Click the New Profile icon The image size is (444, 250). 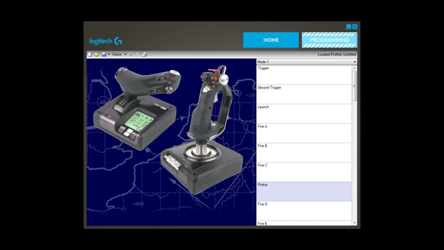(90, 55)
